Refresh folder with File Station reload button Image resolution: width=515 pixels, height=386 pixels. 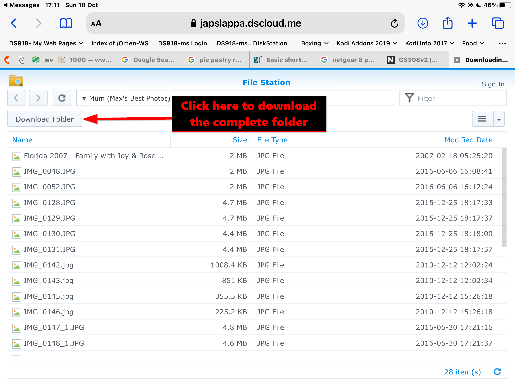(62, 98)
